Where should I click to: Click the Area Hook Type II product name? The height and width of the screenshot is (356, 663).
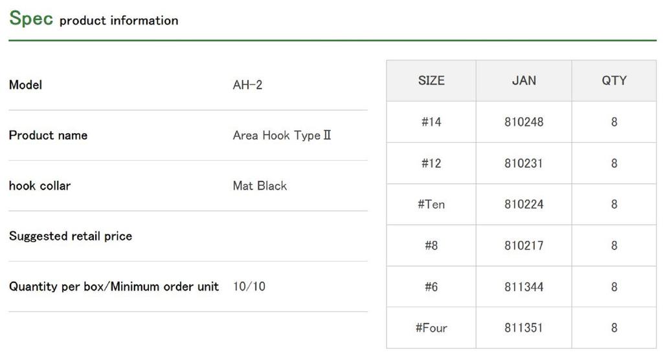point(282,136)
